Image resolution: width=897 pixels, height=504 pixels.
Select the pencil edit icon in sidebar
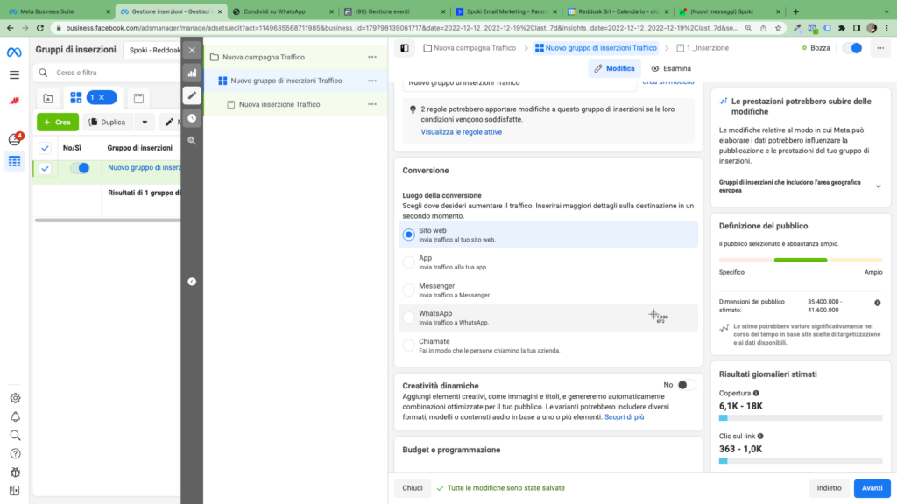coord(192,94)
